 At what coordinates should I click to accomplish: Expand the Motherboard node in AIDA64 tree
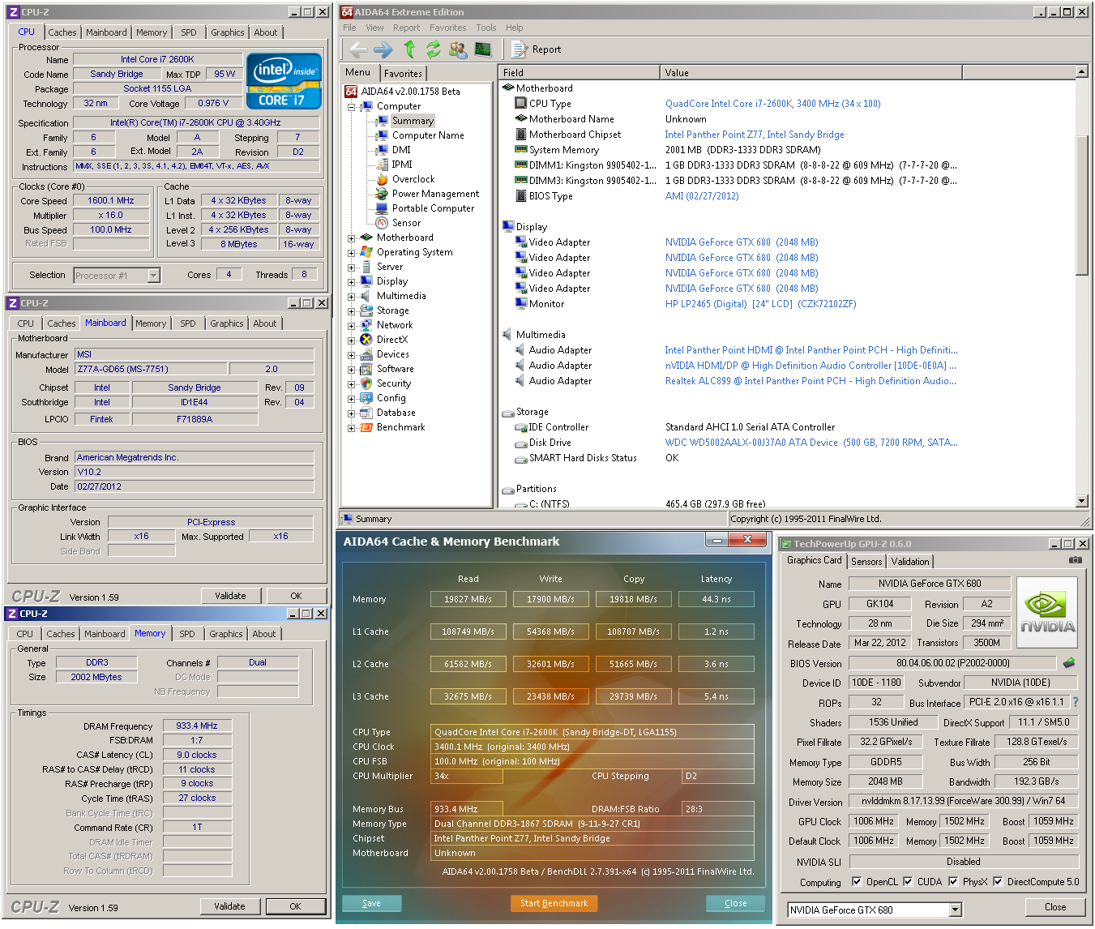(x=352, y=238)
